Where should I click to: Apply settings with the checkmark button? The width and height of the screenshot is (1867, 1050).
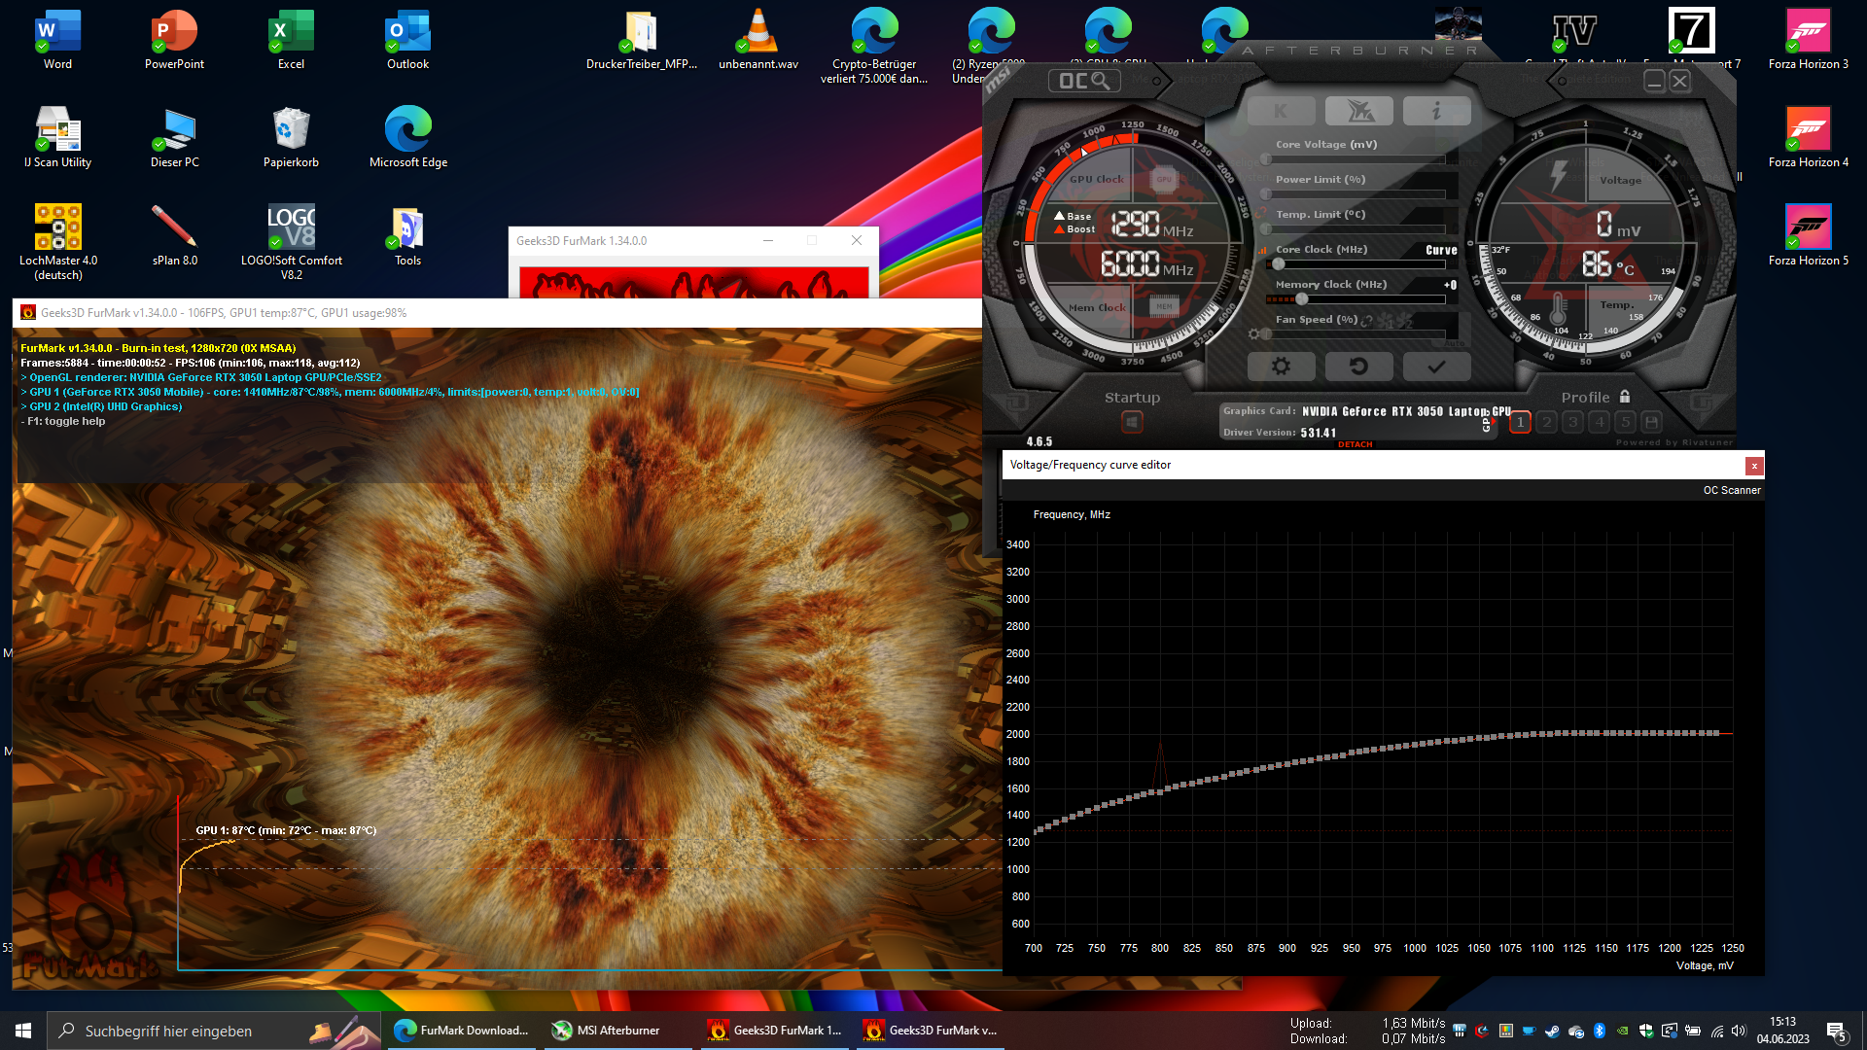(1436, 367)
